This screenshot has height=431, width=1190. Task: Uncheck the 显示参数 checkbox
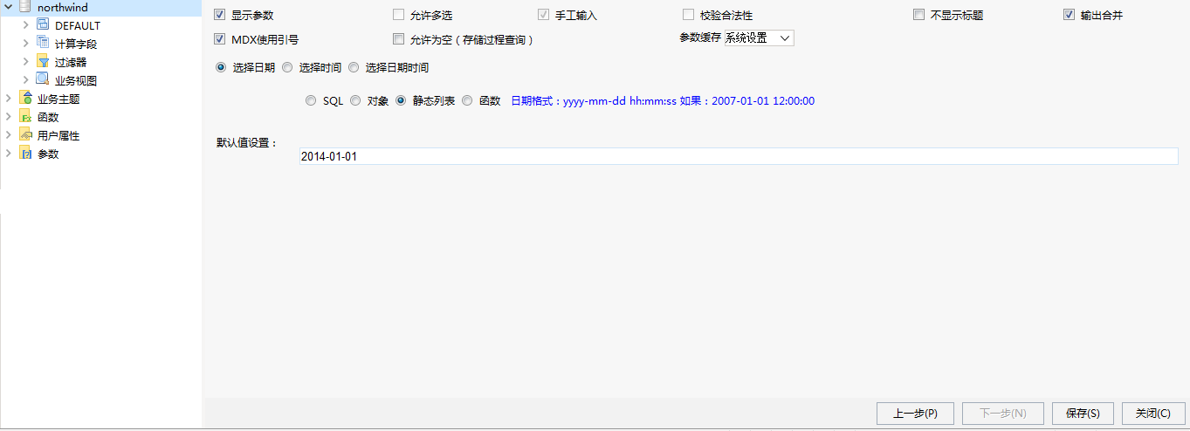pos(220,15)
